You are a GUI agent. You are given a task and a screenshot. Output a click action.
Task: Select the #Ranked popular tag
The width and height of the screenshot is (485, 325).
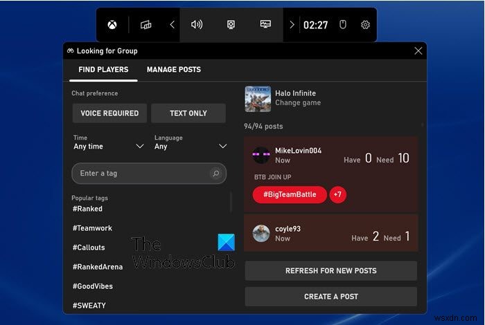point(87,209)
